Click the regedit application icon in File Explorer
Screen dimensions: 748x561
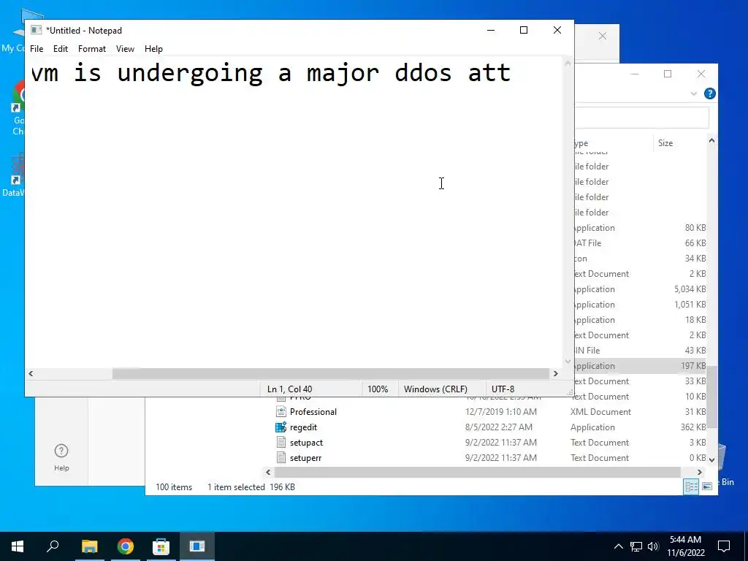point(281,427)
